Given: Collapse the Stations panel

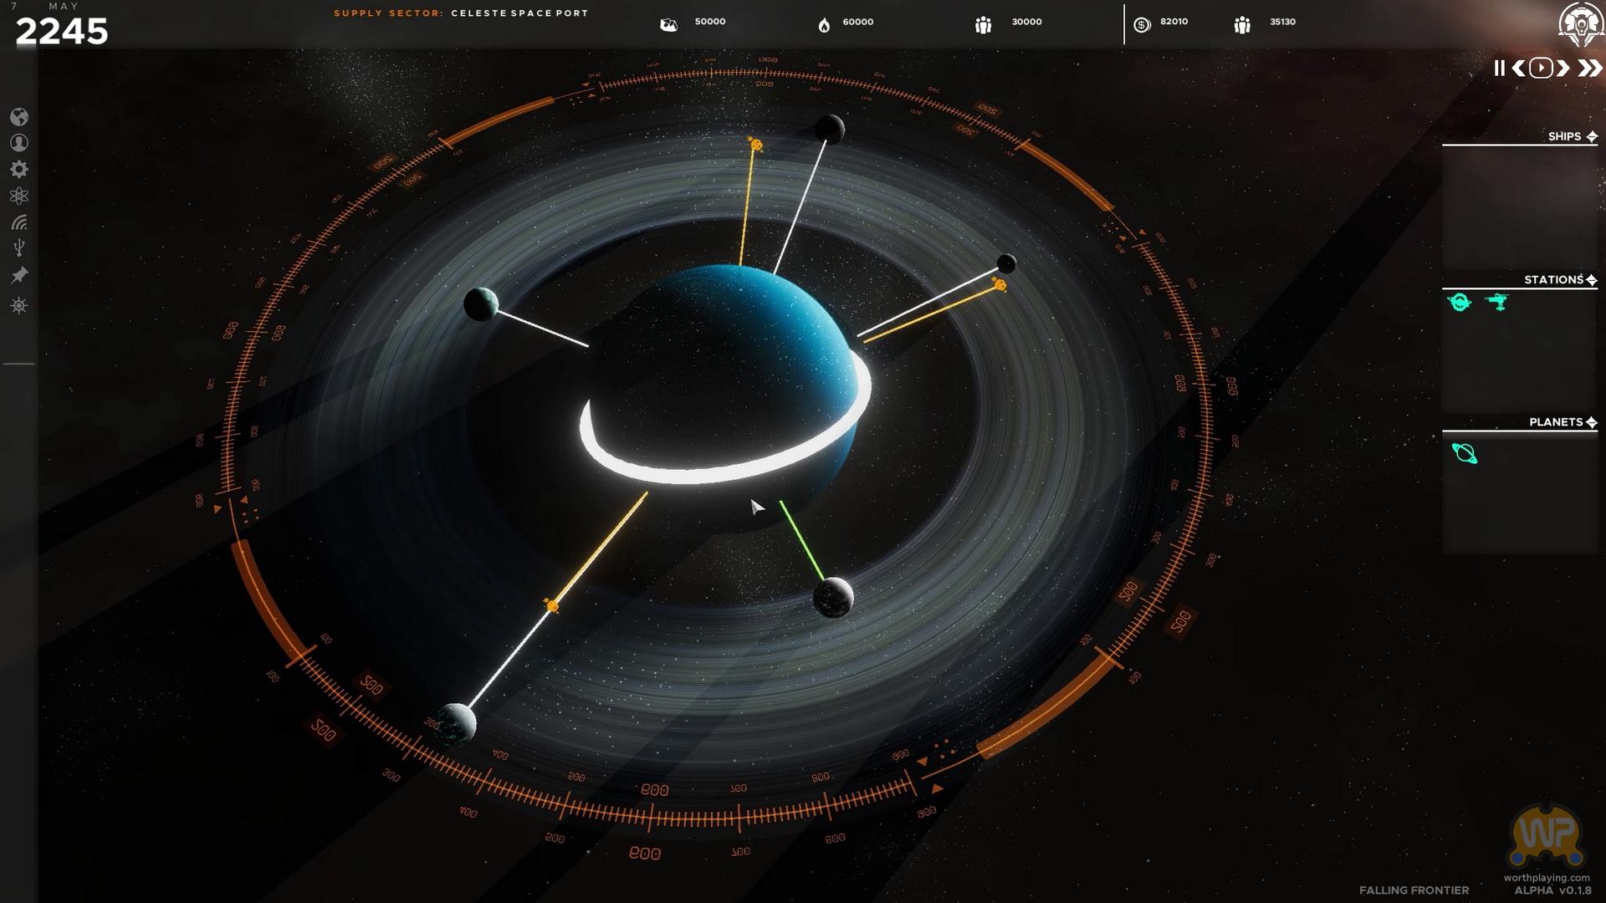Looking at the screenshot, I should pyautogui.click(x=1591, y=280).
